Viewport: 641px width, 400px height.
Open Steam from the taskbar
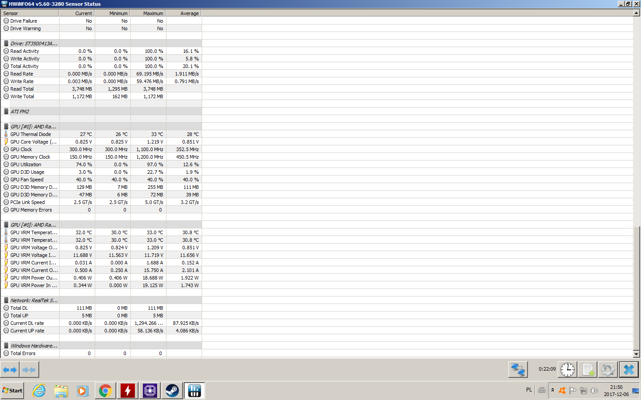[172, 391]
